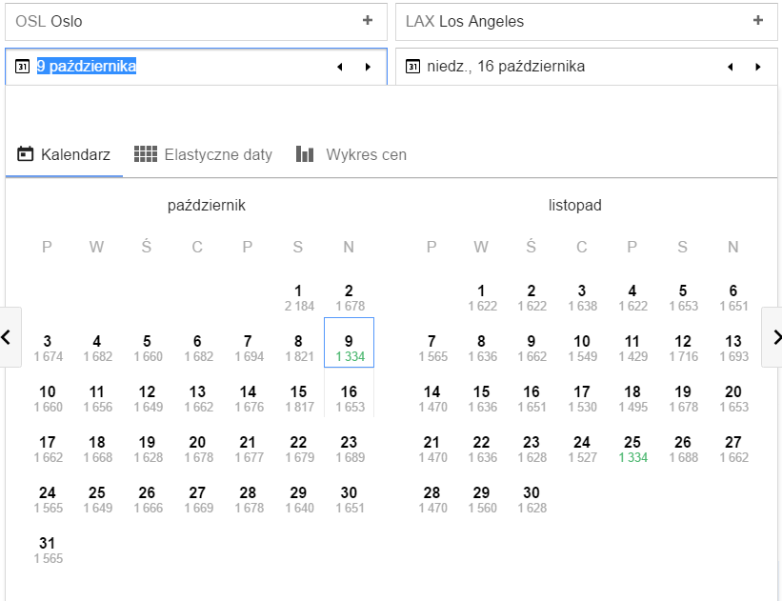
Task: Select November 18 priced 1 495
Action: coord(632,398)
